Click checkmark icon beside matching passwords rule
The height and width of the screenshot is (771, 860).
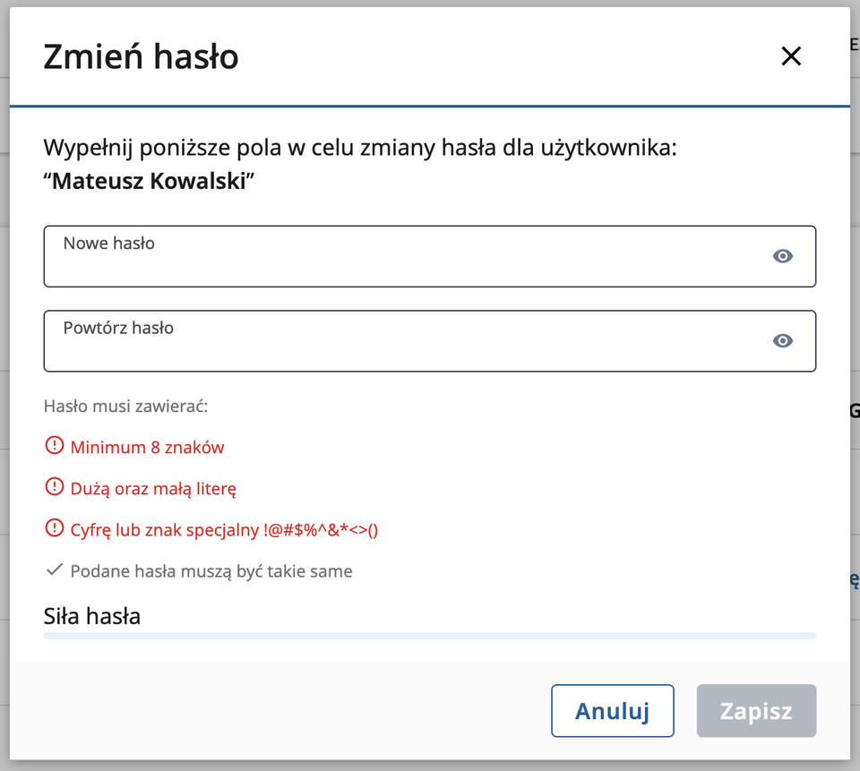point(54,570)
